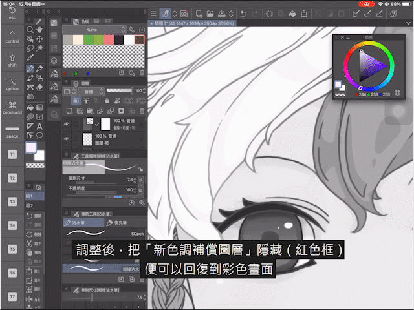
Task: Tap the T1 edge key
Action: tap(12, 154)
